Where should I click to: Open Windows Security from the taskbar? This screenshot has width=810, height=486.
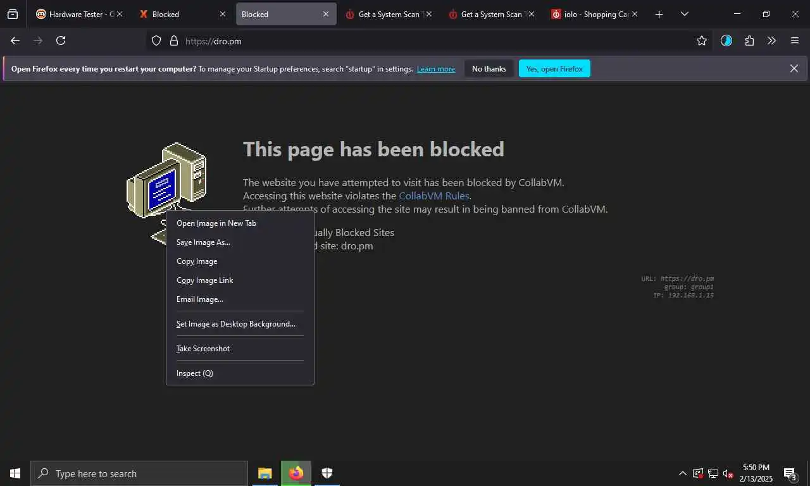point(327,473)
